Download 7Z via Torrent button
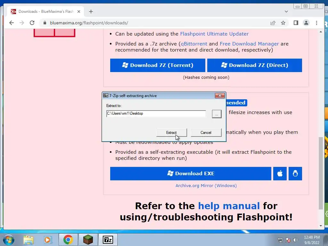This screenshot has width=328, height=246. 158,65
